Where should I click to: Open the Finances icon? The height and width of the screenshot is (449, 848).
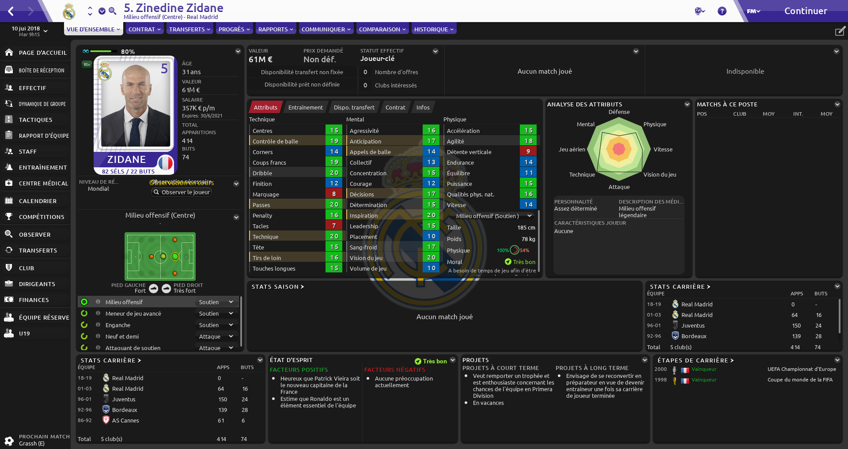[x=9, y=299]
